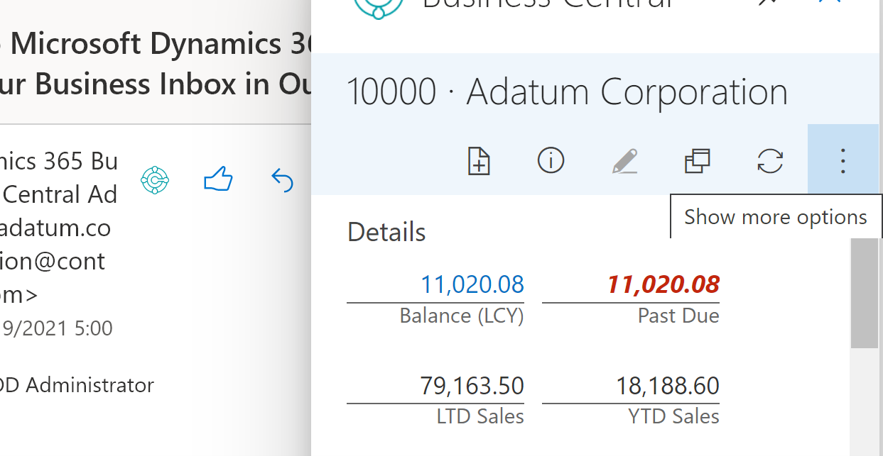This screenshot has width=883, height=456.
Task: Open the customer information icon
Action: (551, 161)
